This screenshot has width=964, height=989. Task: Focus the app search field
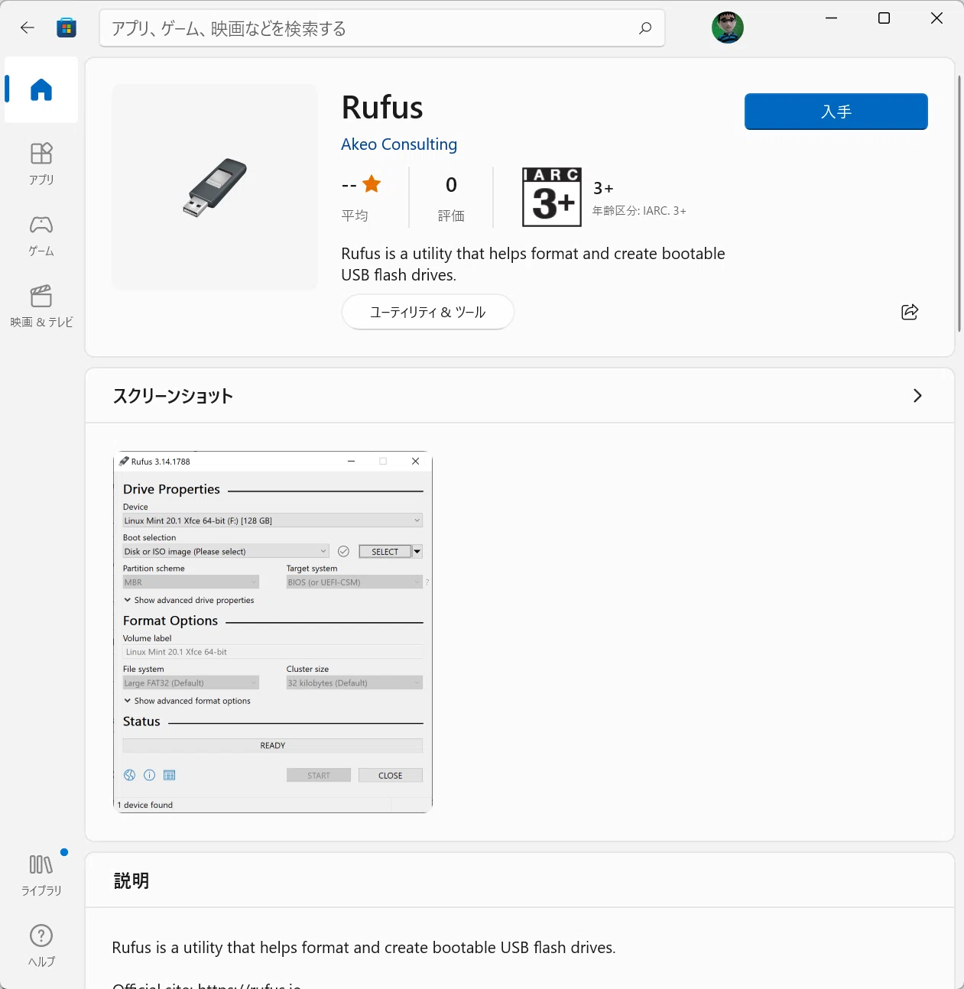point(382,28)
